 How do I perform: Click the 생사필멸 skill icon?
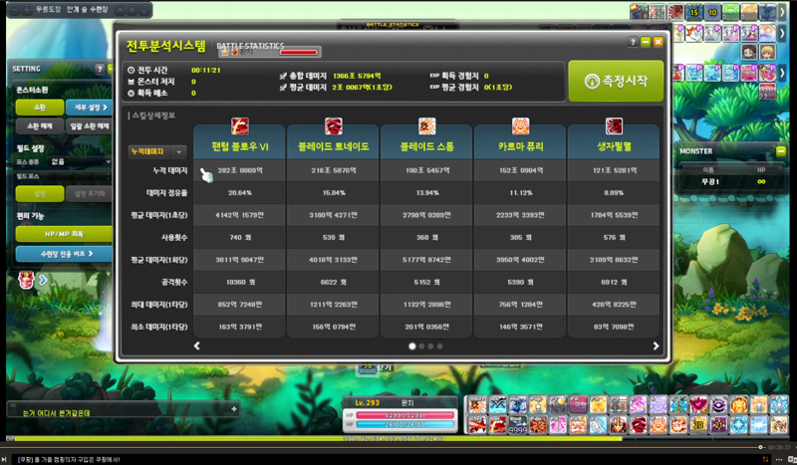614,126
